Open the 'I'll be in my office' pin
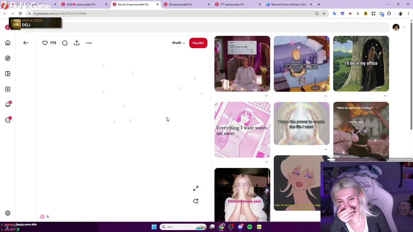 361,64
